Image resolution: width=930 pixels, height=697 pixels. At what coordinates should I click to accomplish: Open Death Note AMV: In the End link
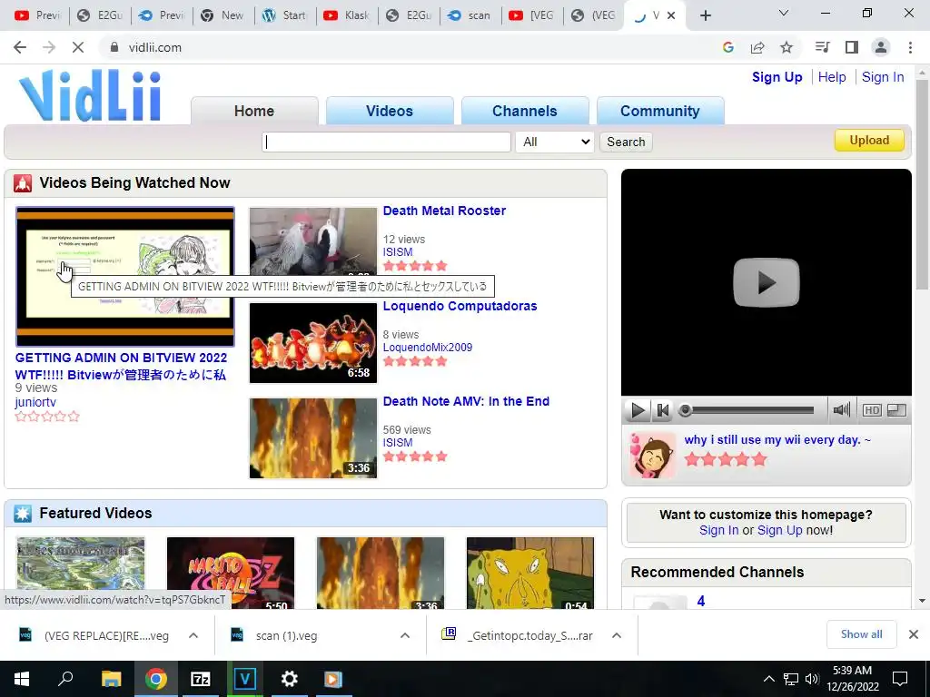pyautogui.click(x=466, y=402)
